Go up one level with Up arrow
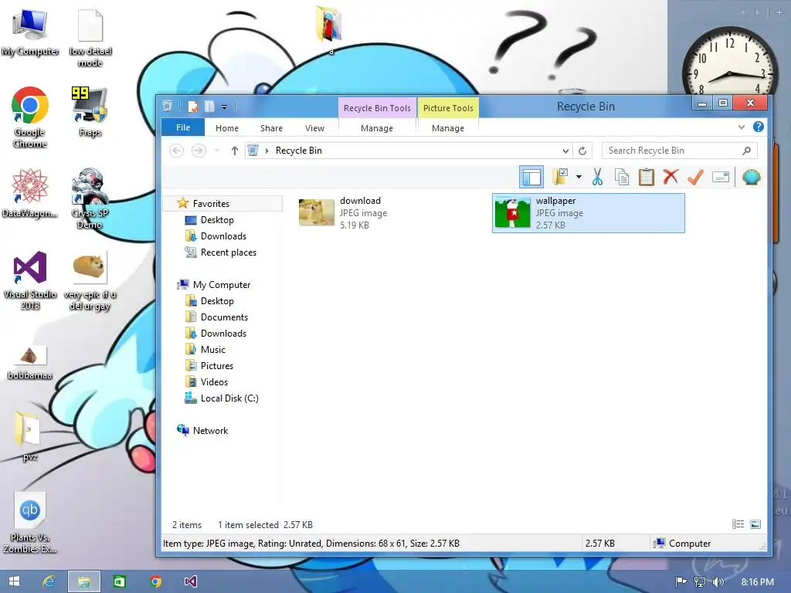This screenshot has height=593, width=791. [235, 151]
